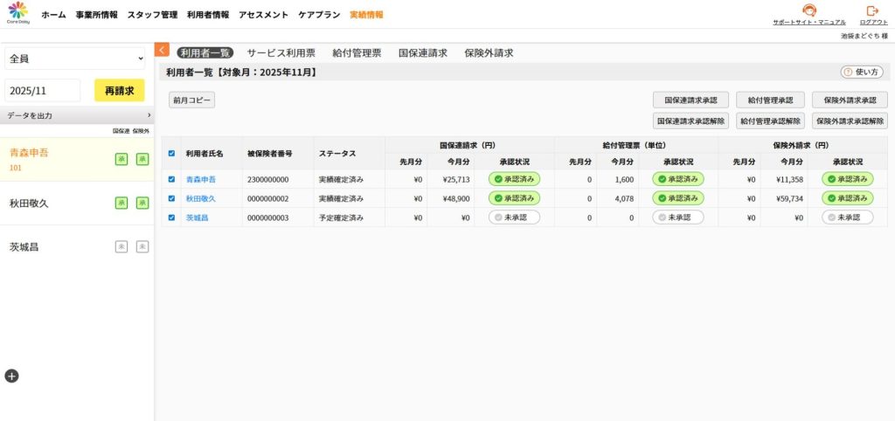Select 秋田敬久 in the sidebar list
This screenshot has height=421, width=895.
point(29,203)
